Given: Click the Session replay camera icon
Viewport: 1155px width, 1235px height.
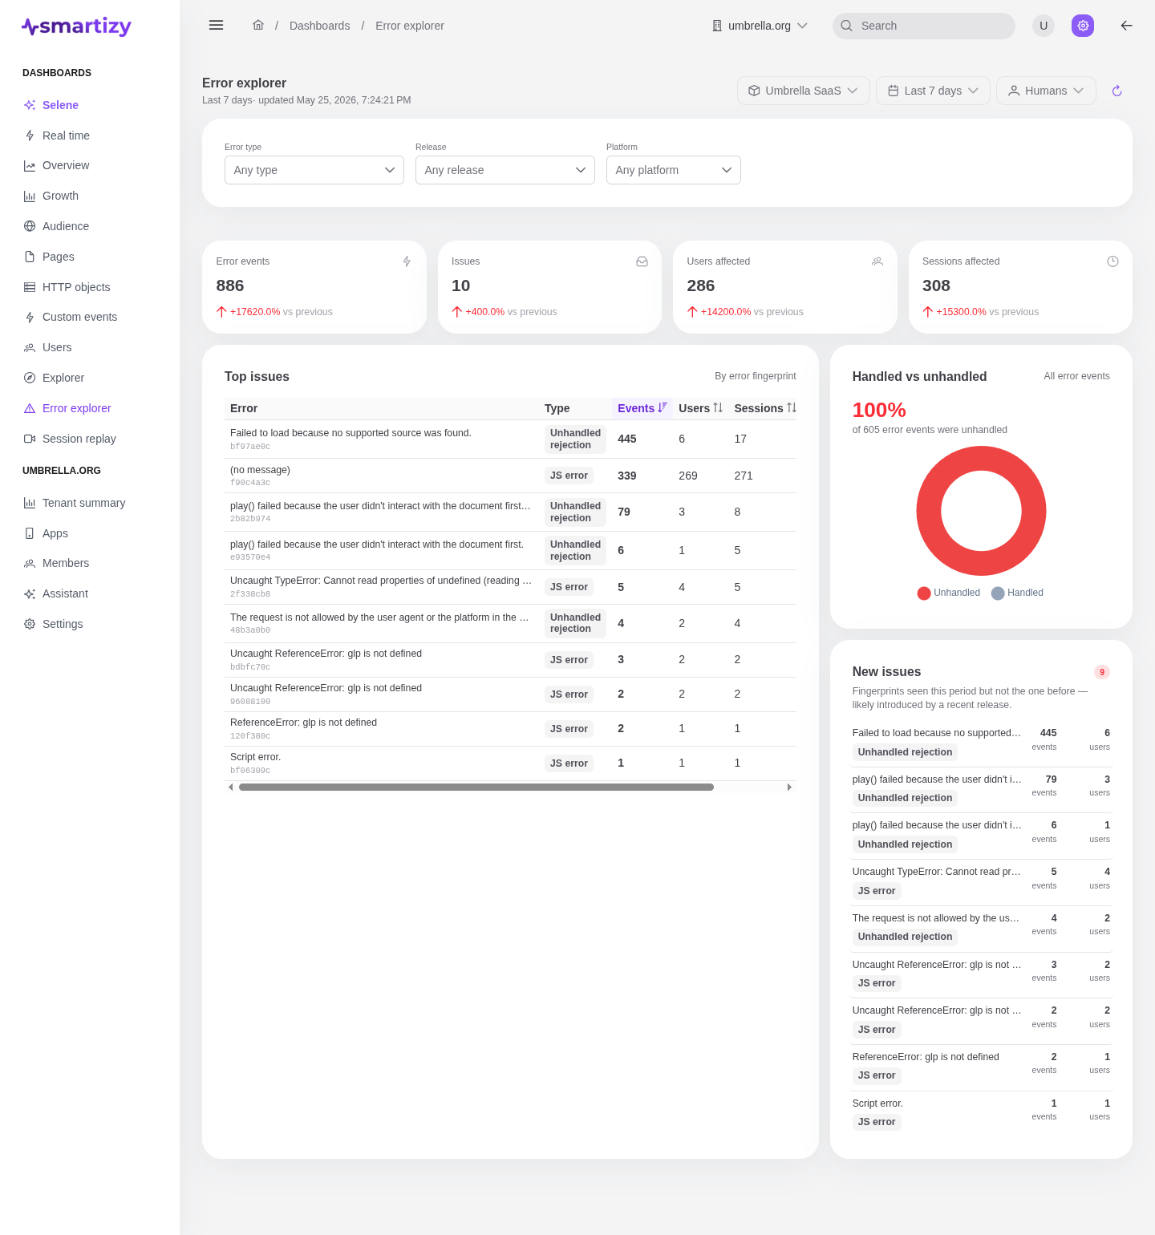Looking at the screenshot, I should pyautogui.click(x=30, y=439).
